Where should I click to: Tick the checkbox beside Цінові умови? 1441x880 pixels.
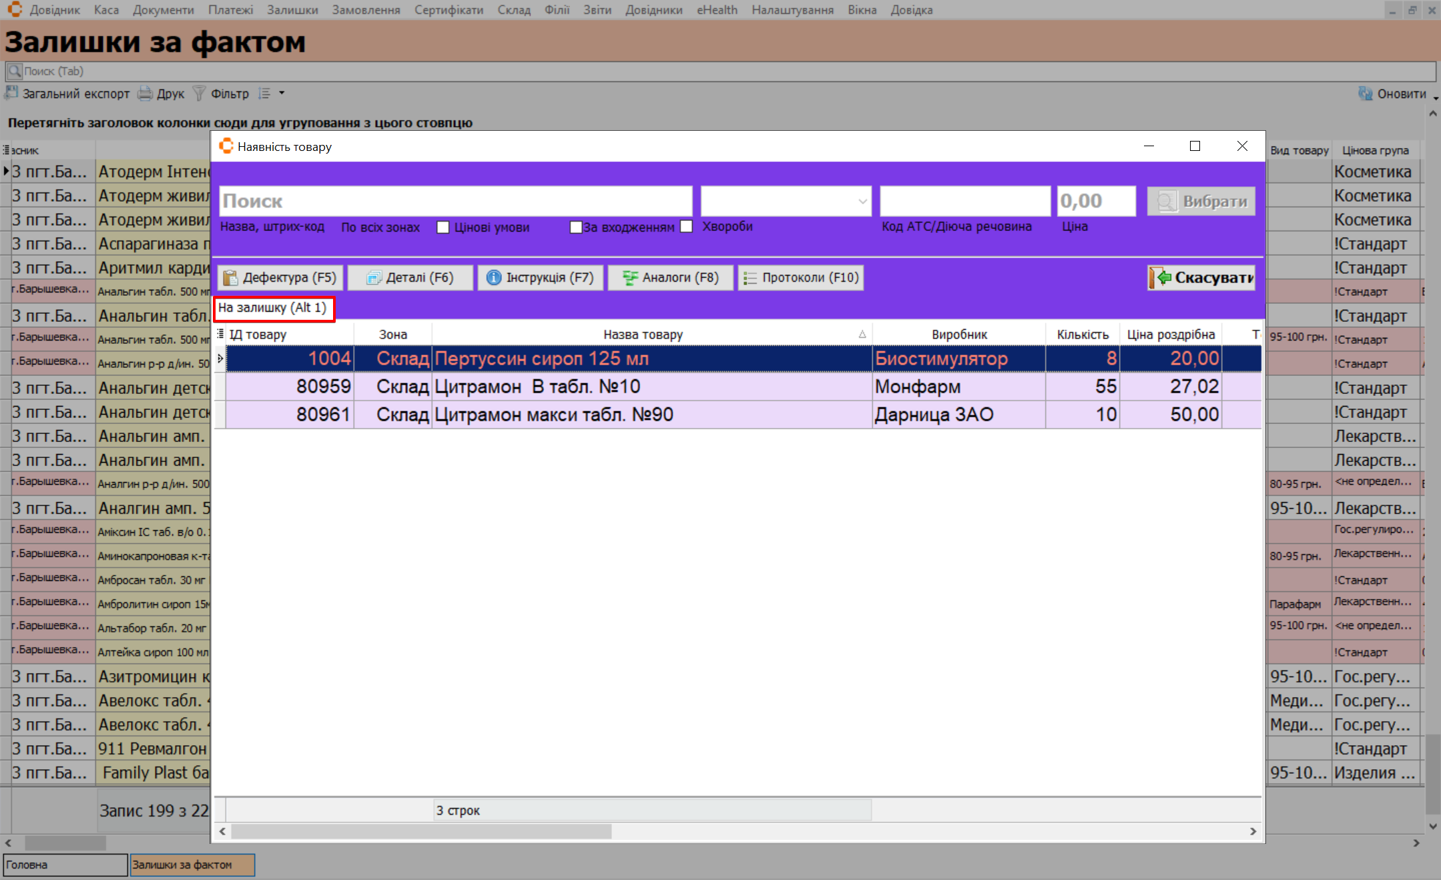[443, 227]
